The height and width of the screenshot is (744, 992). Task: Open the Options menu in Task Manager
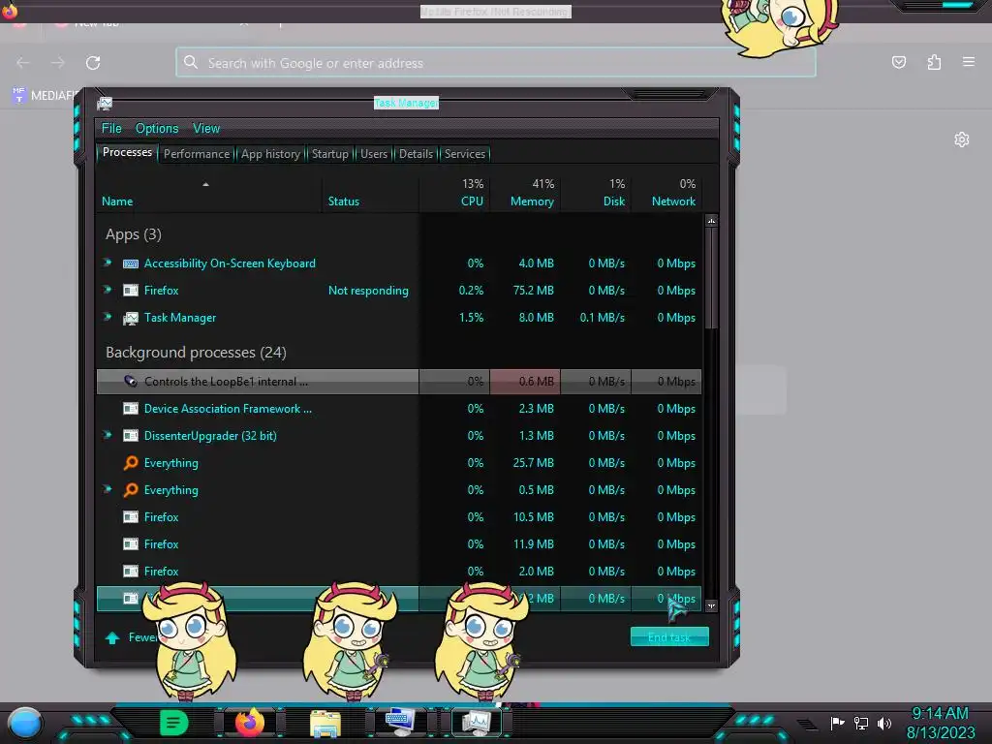[x=157, y=129]
